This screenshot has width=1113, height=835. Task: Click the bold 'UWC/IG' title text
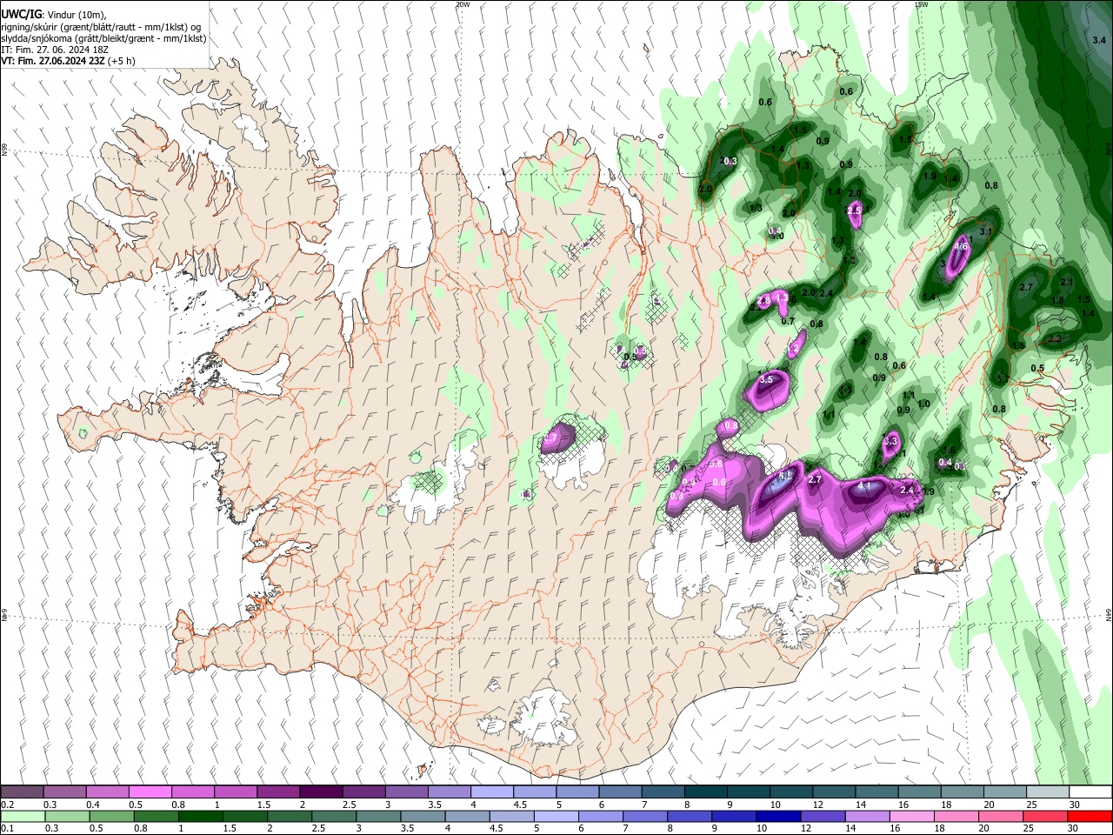tap(22, 14)
